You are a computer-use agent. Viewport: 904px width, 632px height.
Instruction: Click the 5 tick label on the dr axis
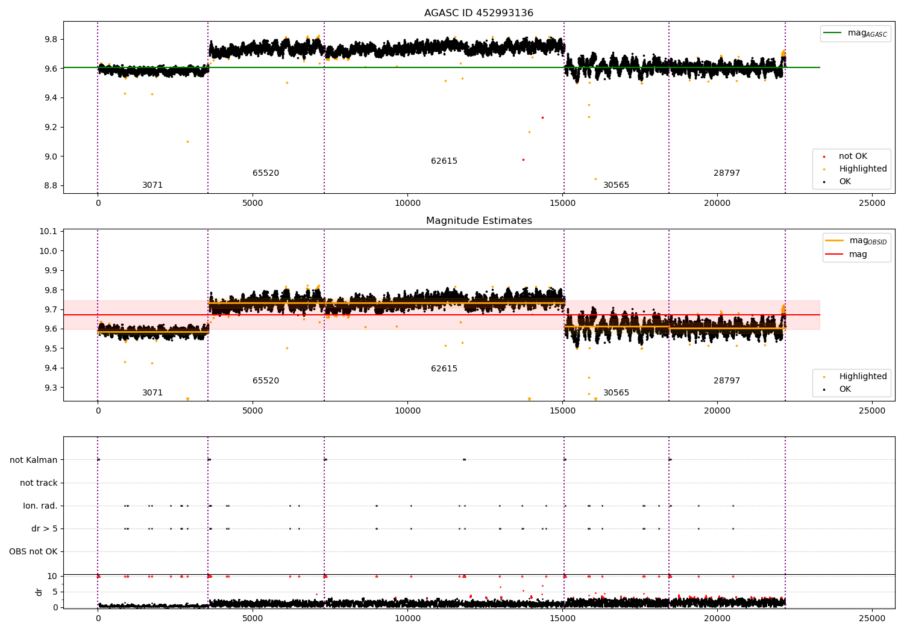pos(55,592)
